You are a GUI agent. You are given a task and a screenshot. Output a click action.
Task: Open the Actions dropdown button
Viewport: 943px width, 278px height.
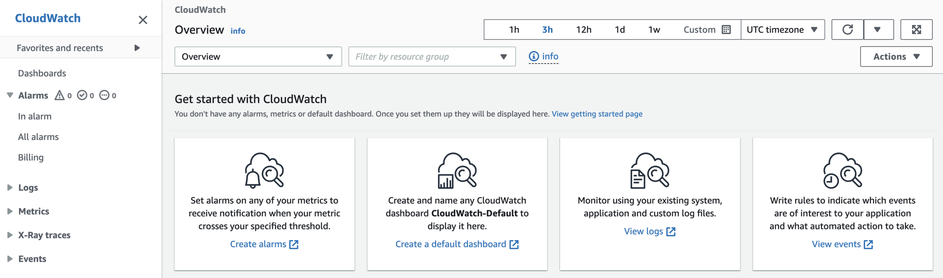(x=896, y=56)
